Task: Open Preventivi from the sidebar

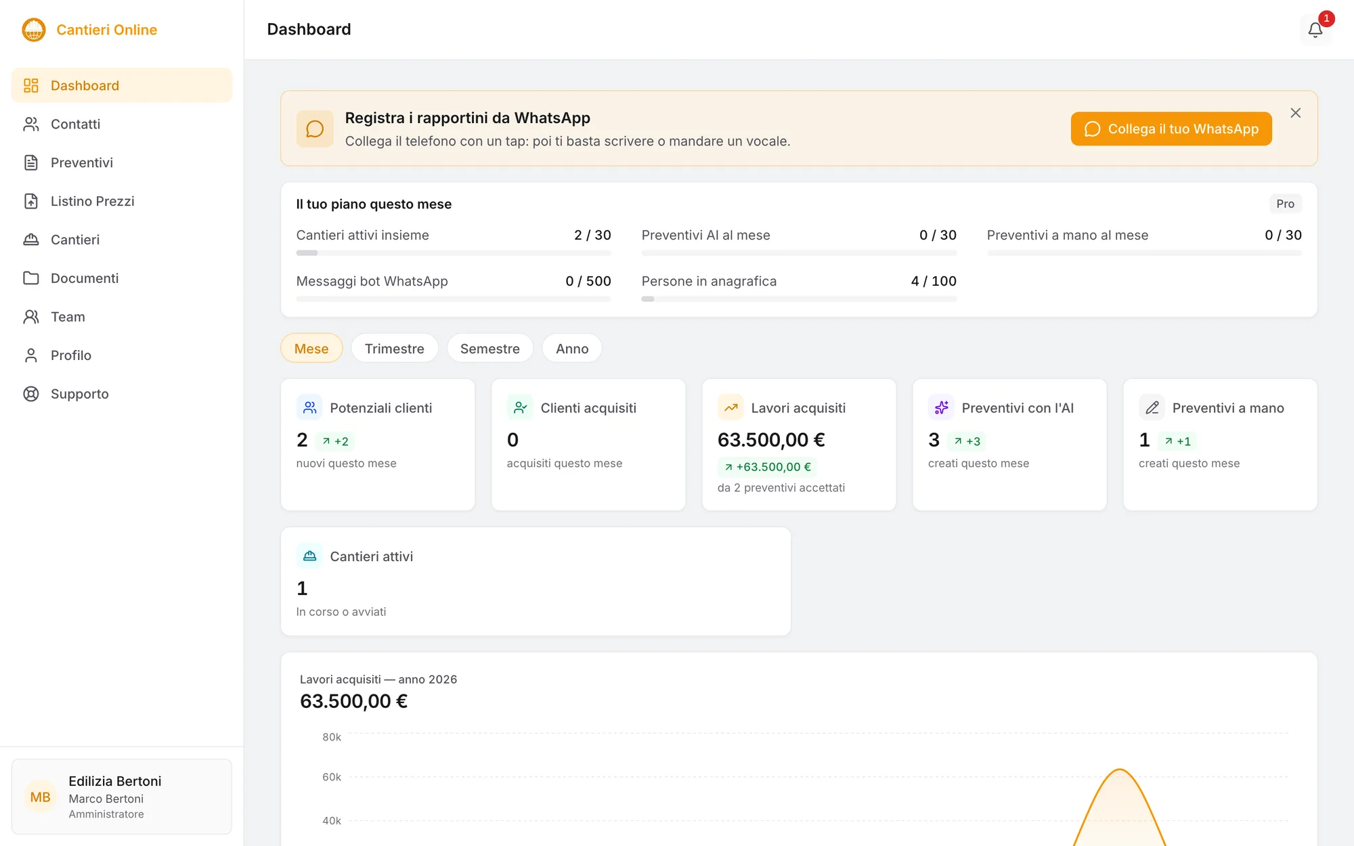Action: tap(122, 162)
